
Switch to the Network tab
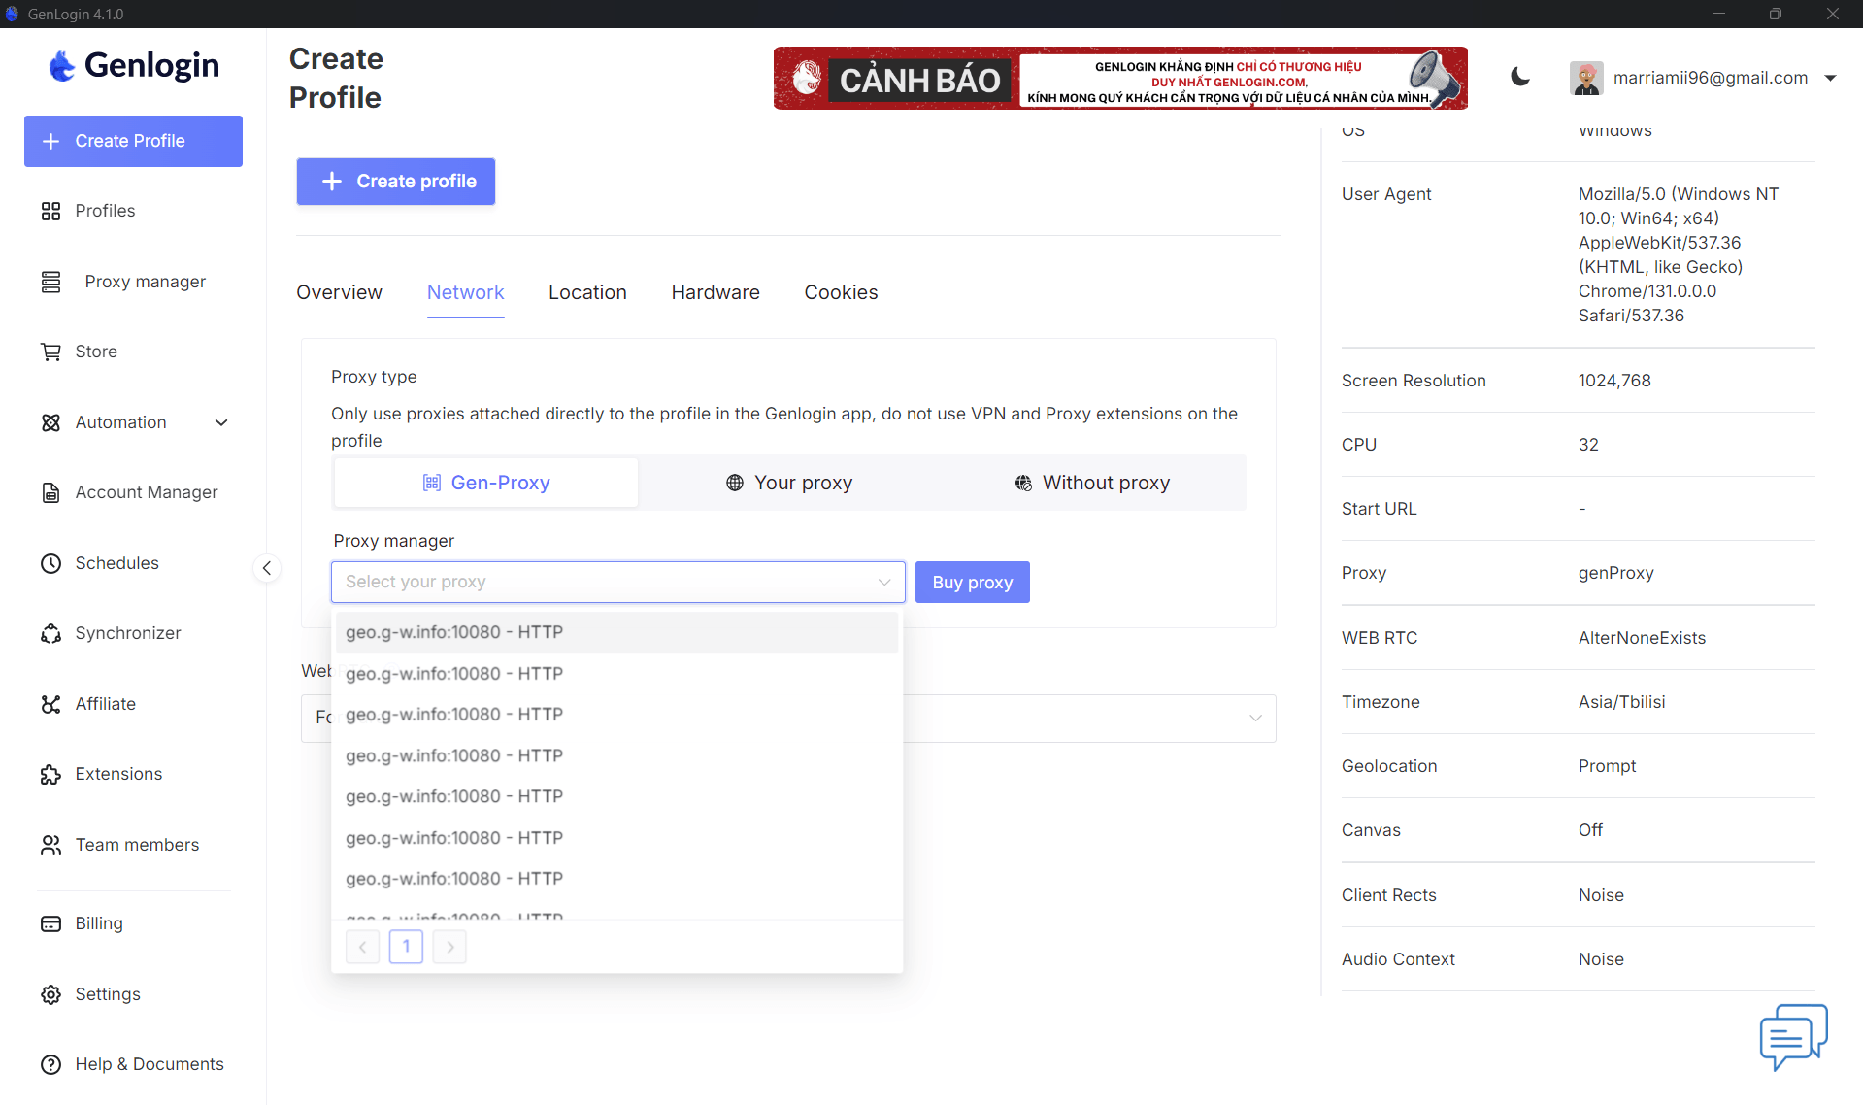pyautogui.click(x=465, y=292)
